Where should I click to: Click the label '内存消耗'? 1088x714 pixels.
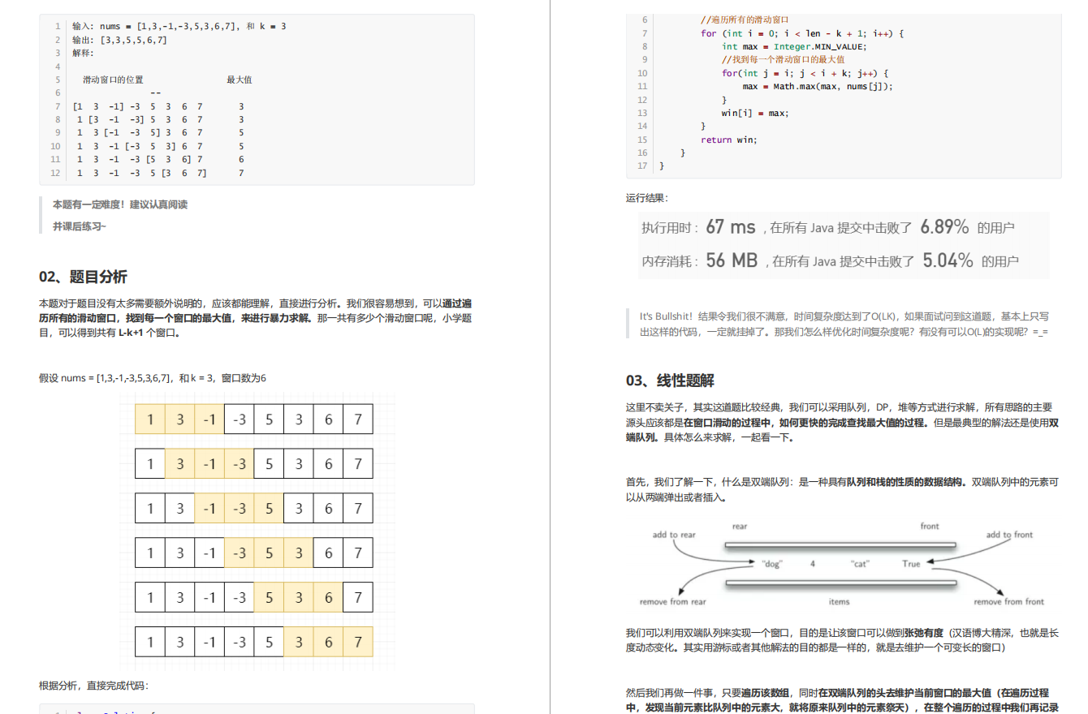pyautogui.click(x=667, y=261)
